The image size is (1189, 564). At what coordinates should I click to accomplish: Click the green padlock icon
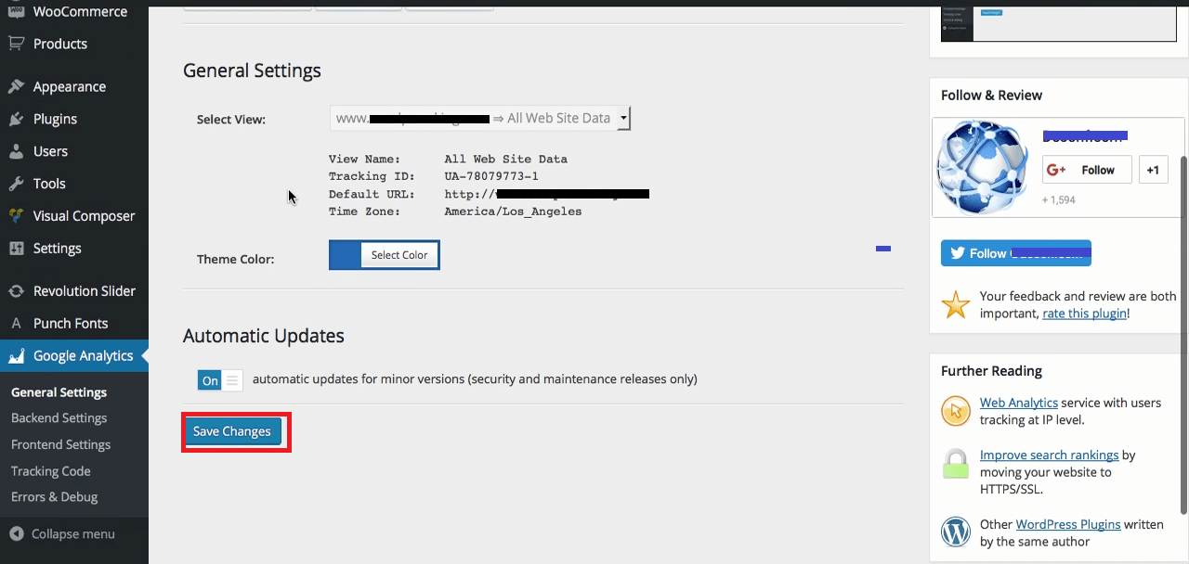[x=956, y=464]
